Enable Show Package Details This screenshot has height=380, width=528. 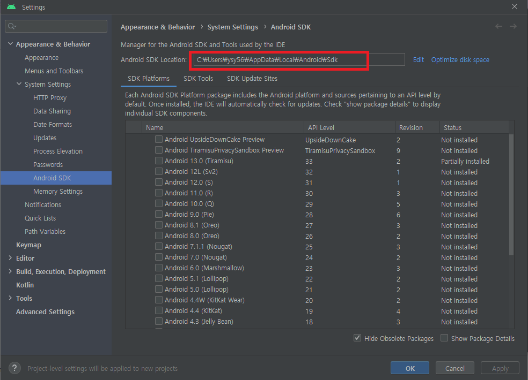(444, 338)
